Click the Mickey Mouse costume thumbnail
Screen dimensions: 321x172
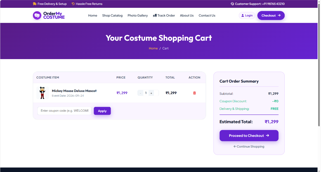click(x=43, y=93)
